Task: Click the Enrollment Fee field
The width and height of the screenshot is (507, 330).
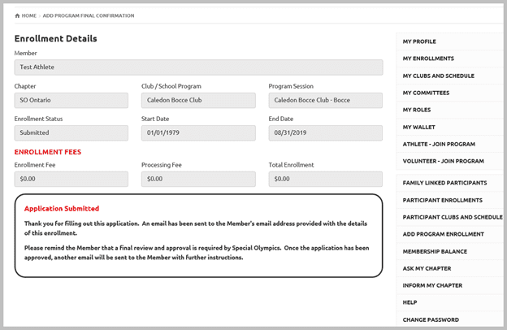Action: pyautogui.click(x=71, y=180)
